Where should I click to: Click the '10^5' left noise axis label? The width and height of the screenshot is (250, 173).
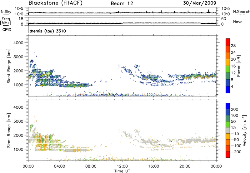coord(19,9)
